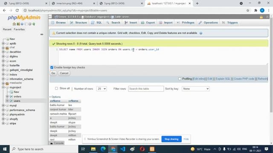Click the page vertical scrollbar
The image size is (273, 153).
click(x=271, y=65)
